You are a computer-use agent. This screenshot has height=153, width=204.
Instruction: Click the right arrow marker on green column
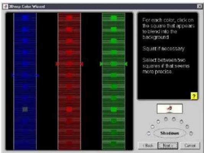pyautogui.click(x=126, y=64)
